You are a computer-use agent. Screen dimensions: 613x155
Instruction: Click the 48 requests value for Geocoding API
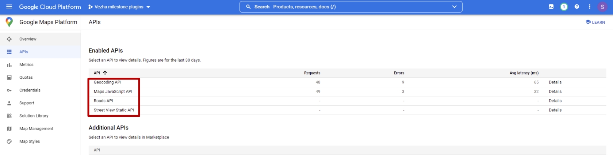pyautogui.click(x=318, y=82)
